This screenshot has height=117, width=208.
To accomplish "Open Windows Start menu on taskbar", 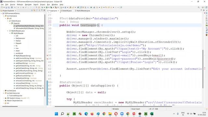I will [x=56, y=114].
